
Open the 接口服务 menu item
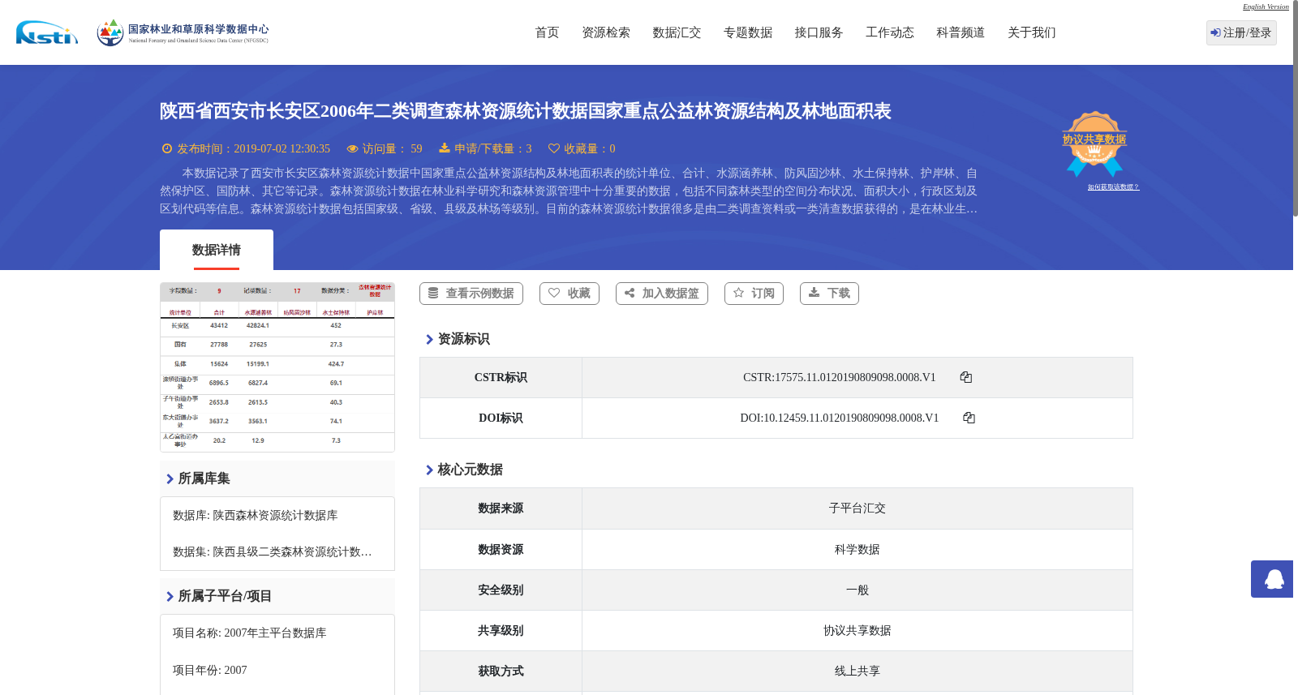pos(819,32)
